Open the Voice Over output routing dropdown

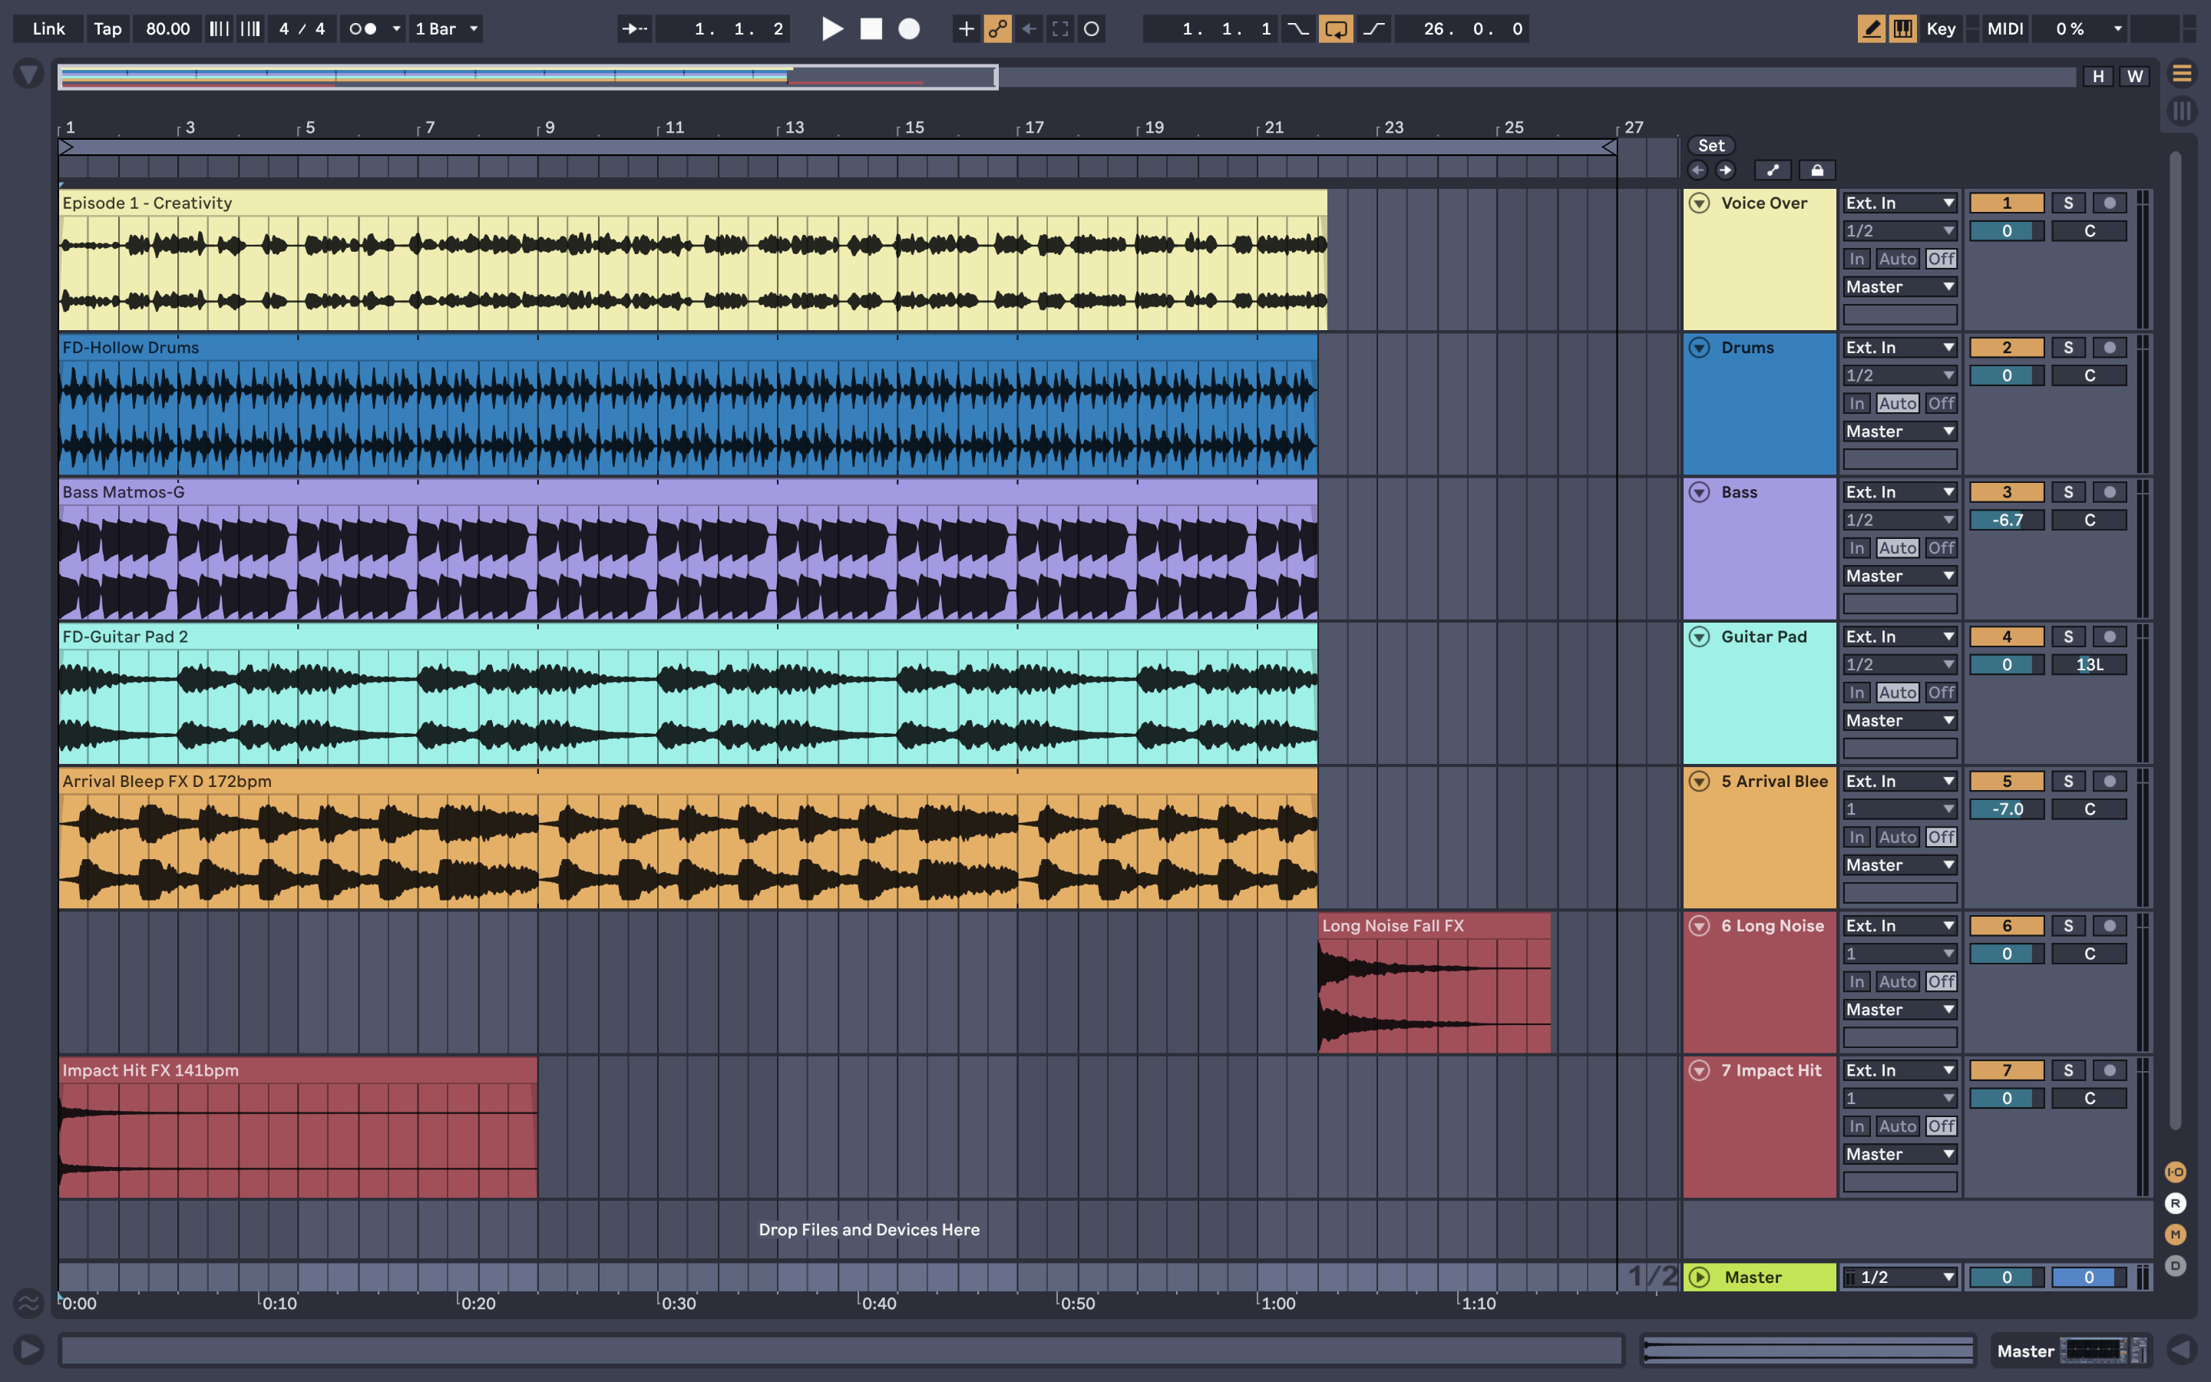tap(1899, 286)
